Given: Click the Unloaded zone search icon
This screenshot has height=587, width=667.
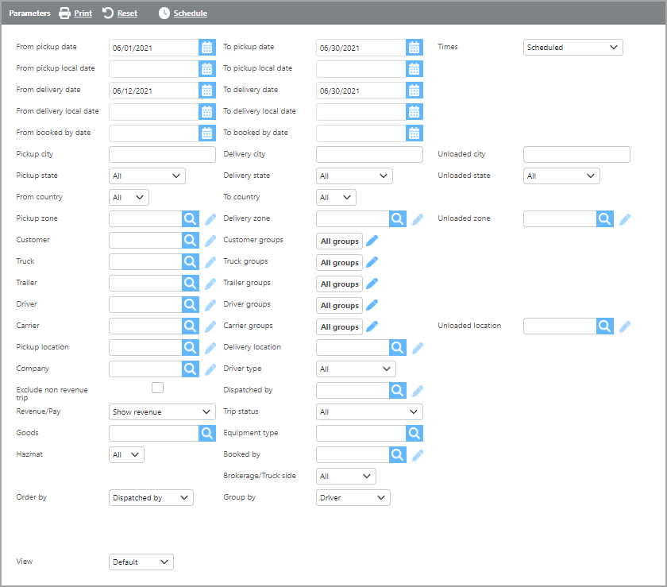Looking at the screenshot, I should (605, 219).
